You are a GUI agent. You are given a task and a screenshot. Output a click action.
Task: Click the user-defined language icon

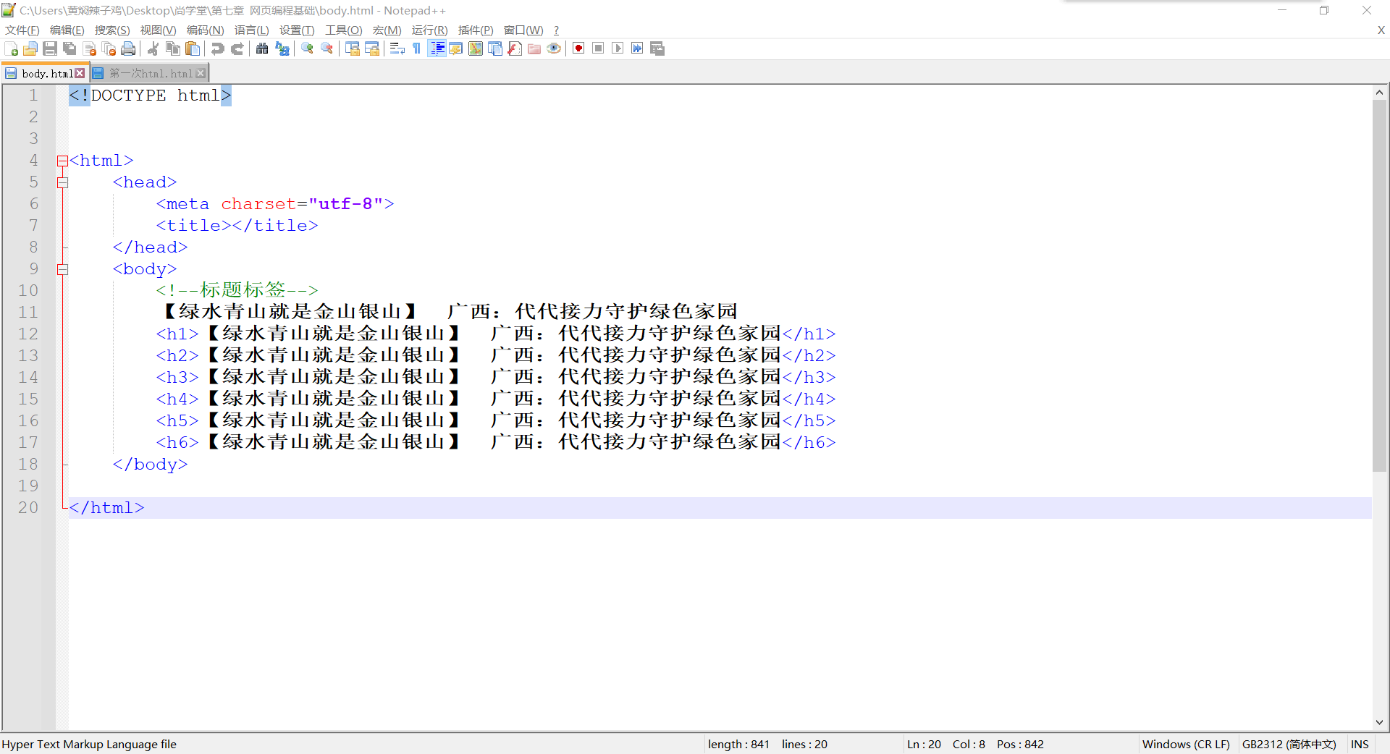pos(455,48)
